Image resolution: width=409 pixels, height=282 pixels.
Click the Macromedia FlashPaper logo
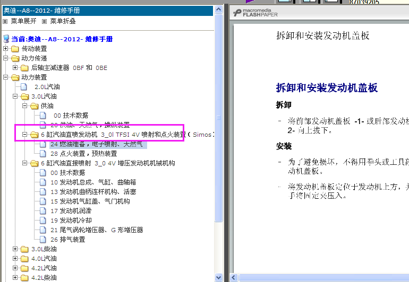(x=255, y=13)
